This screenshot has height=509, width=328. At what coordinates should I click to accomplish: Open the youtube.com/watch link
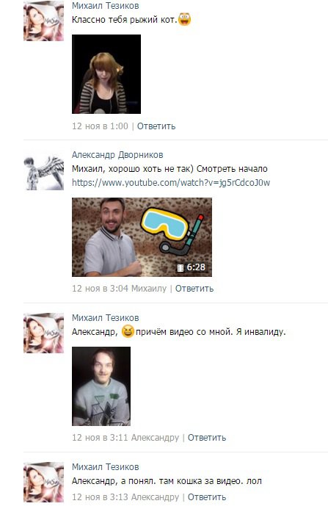click(171, 182)
